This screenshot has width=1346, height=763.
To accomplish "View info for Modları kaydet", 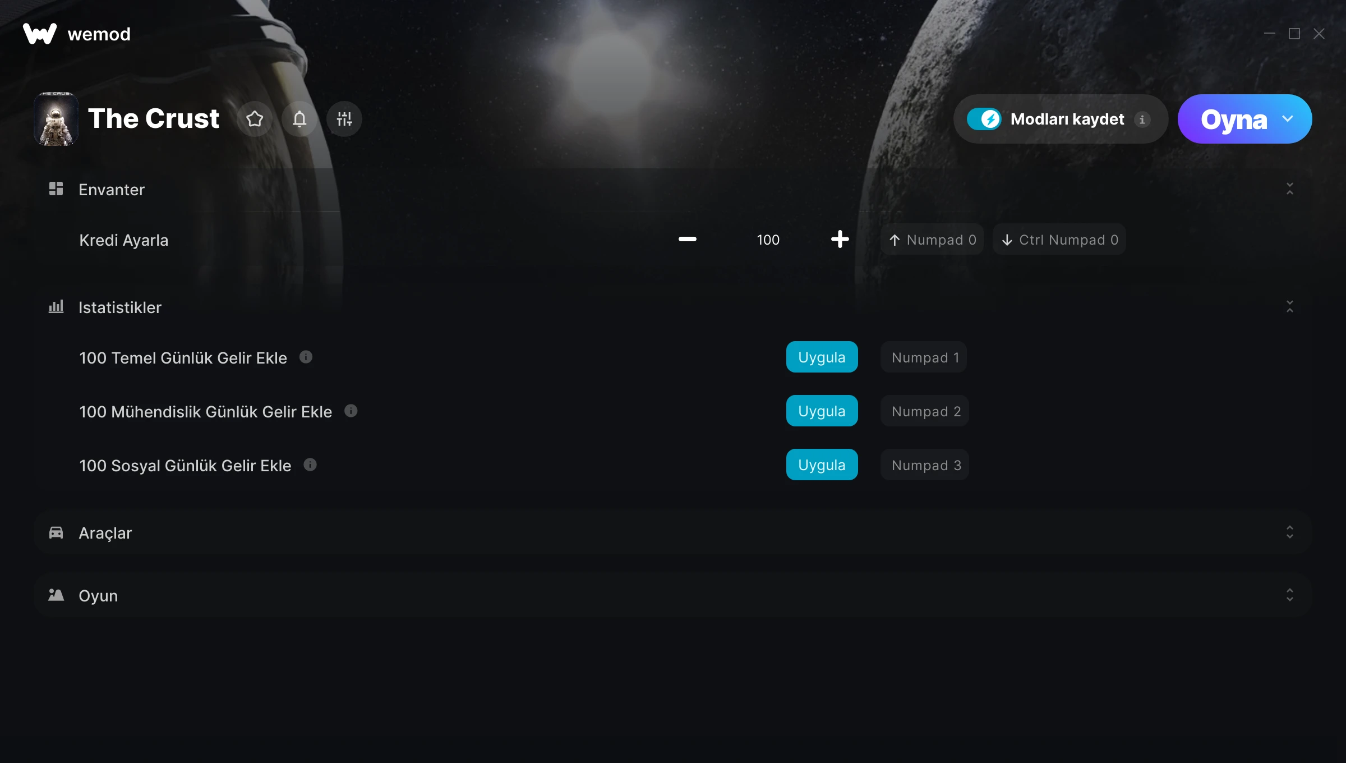I will tap(1142, 119).
